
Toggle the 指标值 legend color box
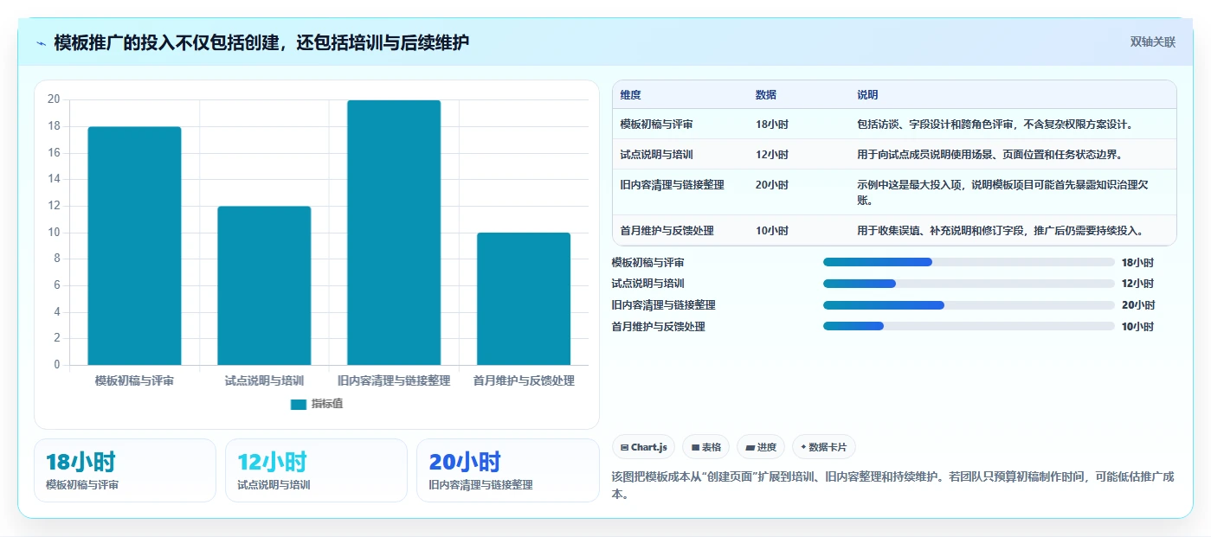pos(299,404)
